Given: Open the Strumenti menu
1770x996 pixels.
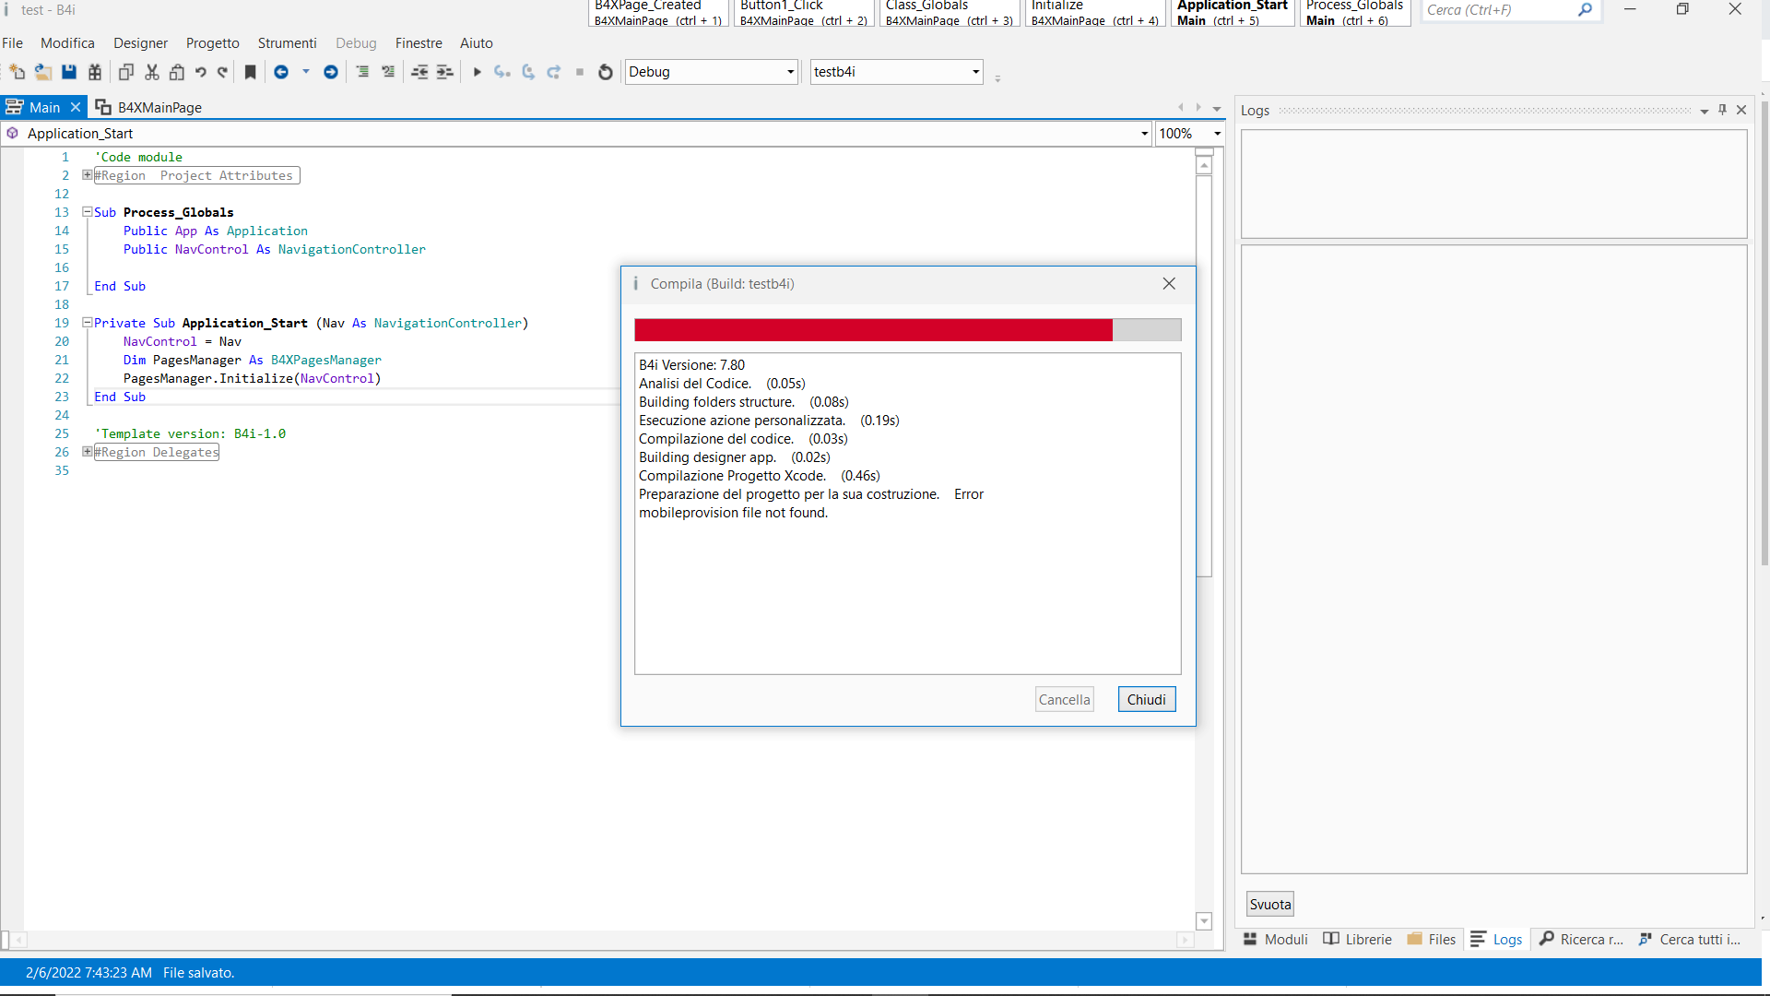Looking at the screenshot, I should coord(287,43).
